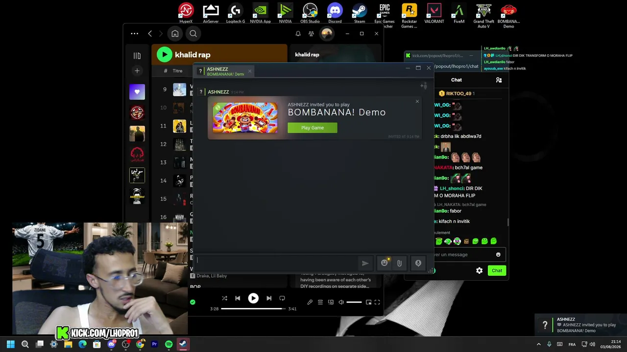
Task: Open the Spotify profile avatar menu
Action: tap(327, 34)
